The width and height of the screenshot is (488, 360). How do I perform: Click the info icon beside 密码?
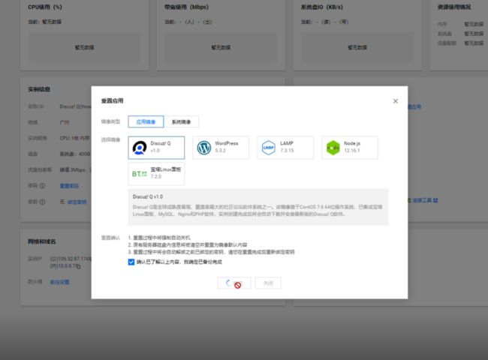pos(42,185)
